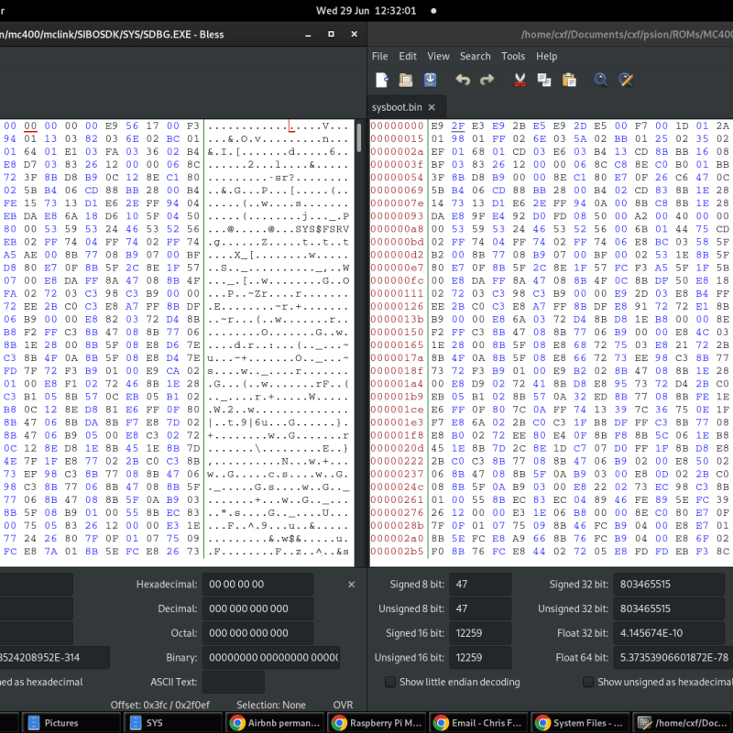Click the ASCII Text input field
The height and width of the screenshot is (733, 733).
pos(233,682)
